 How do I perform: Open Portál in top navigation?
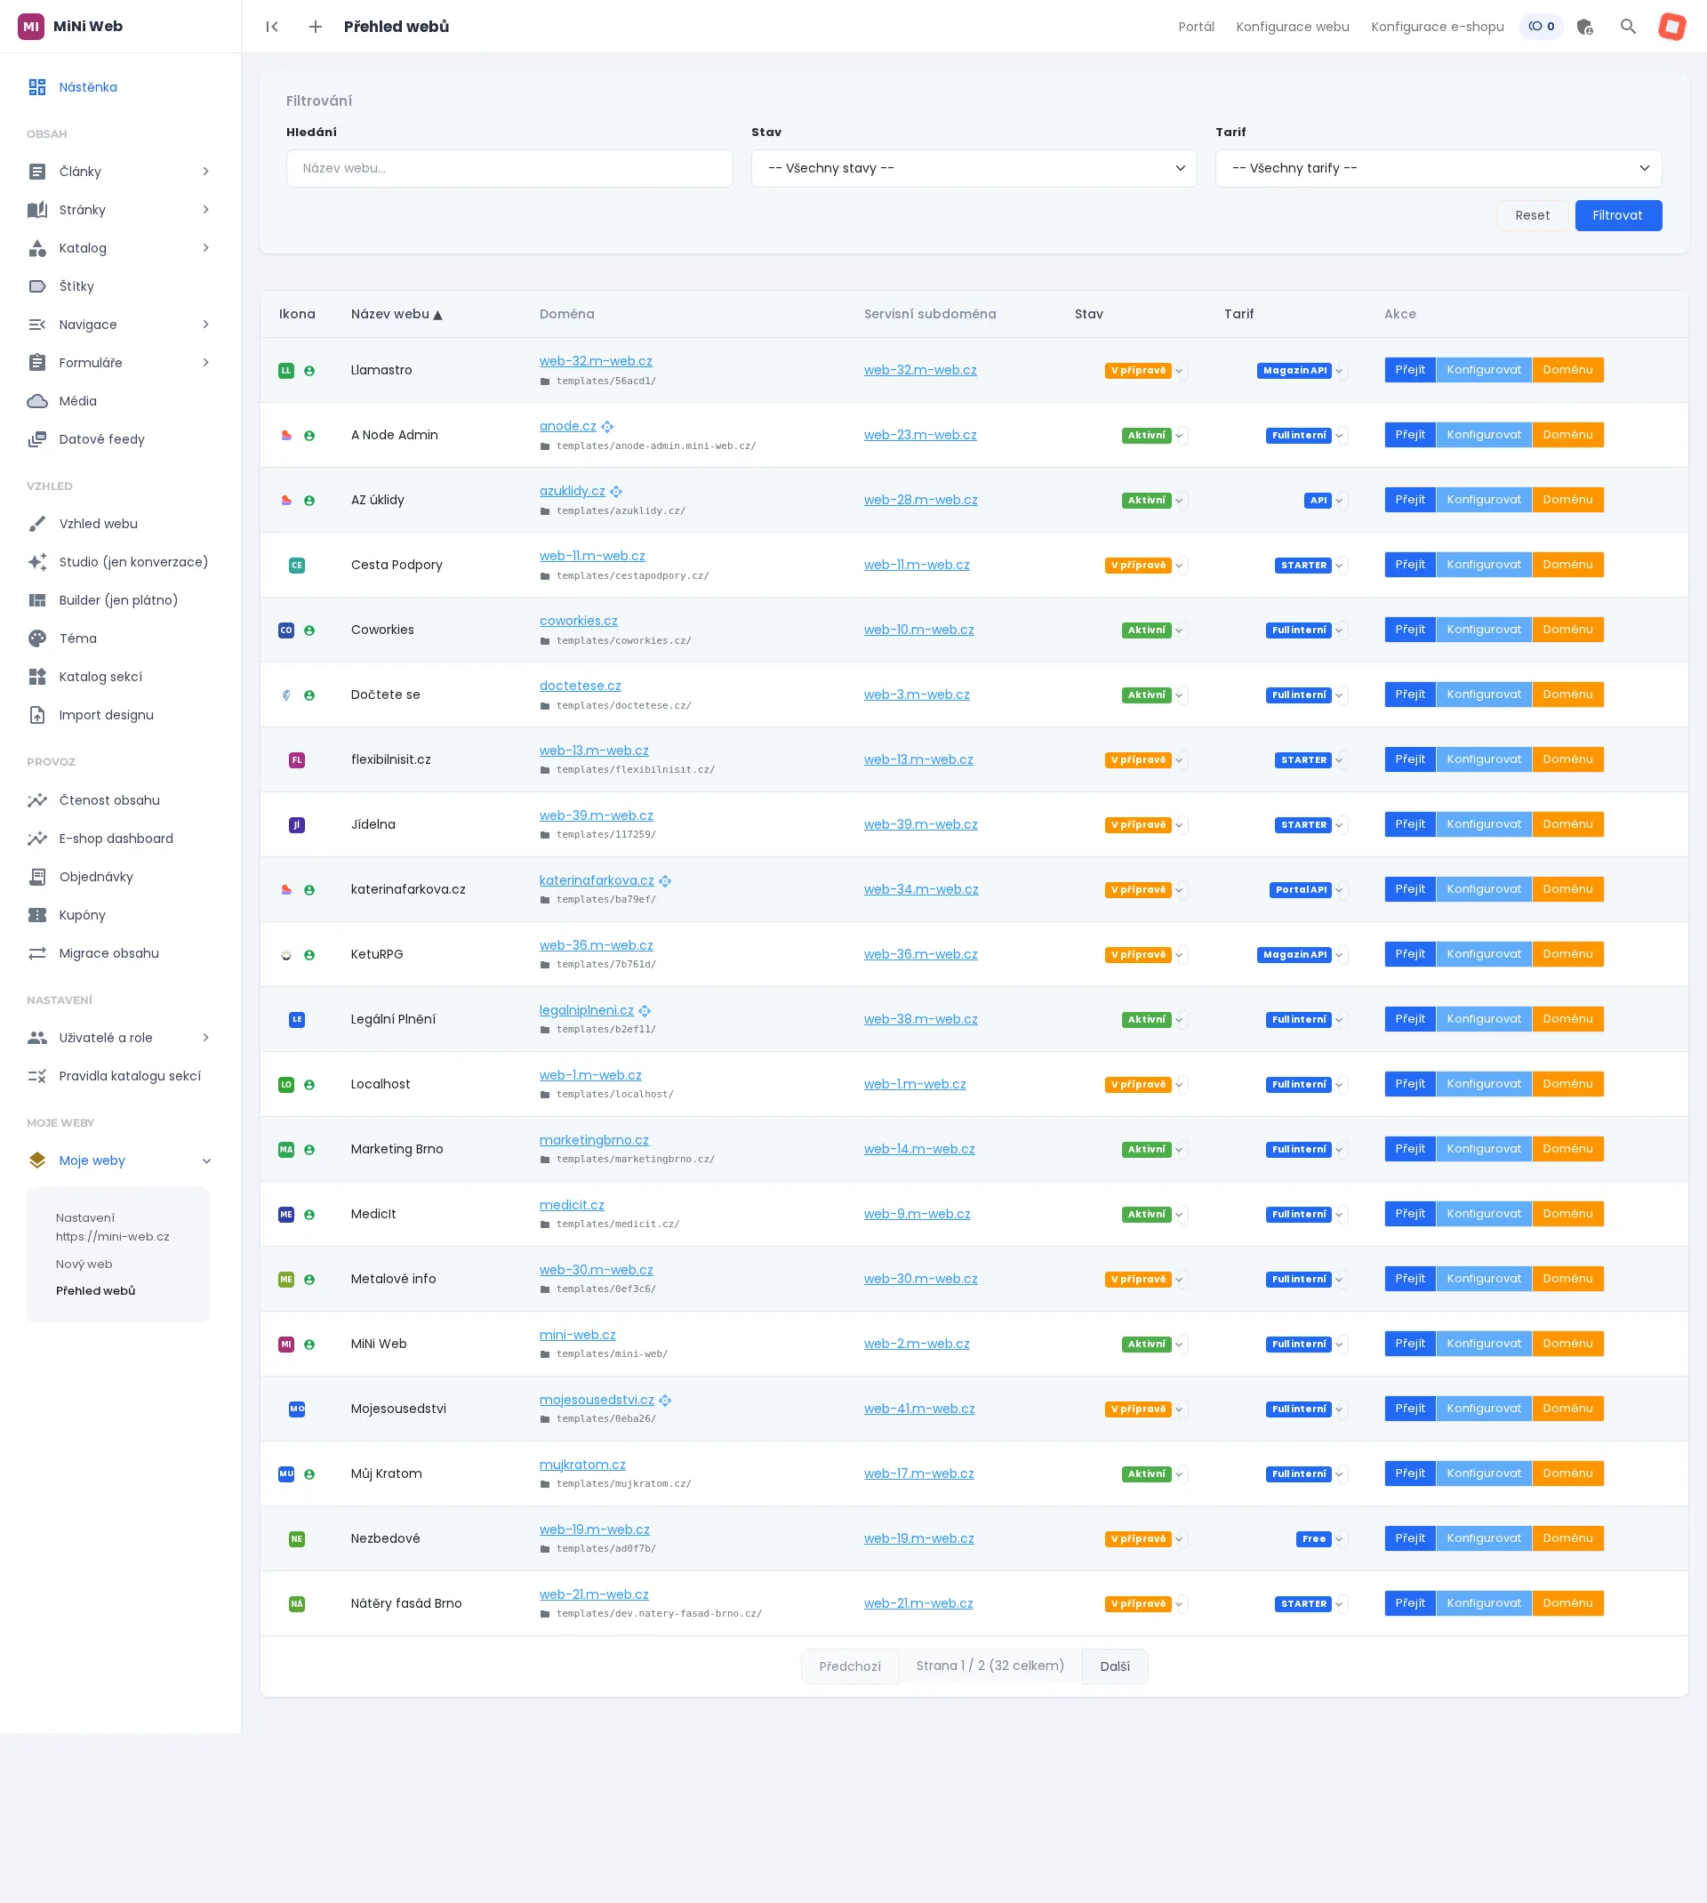pos(1196,27)
